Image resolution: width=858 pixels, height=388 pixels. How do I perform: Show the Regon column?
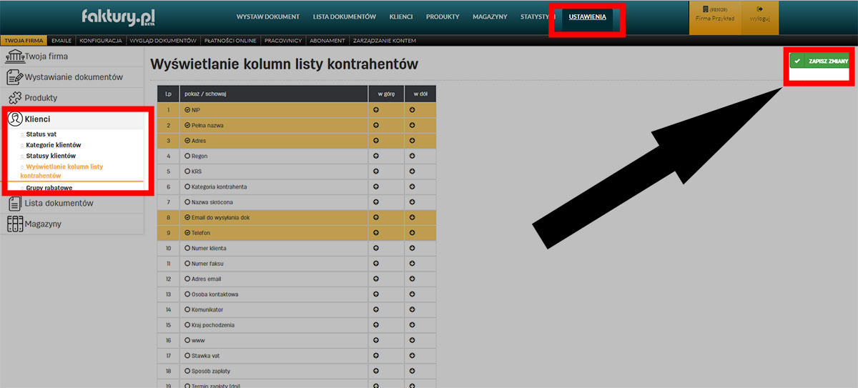pyautogui.click(x=187, y=156)
